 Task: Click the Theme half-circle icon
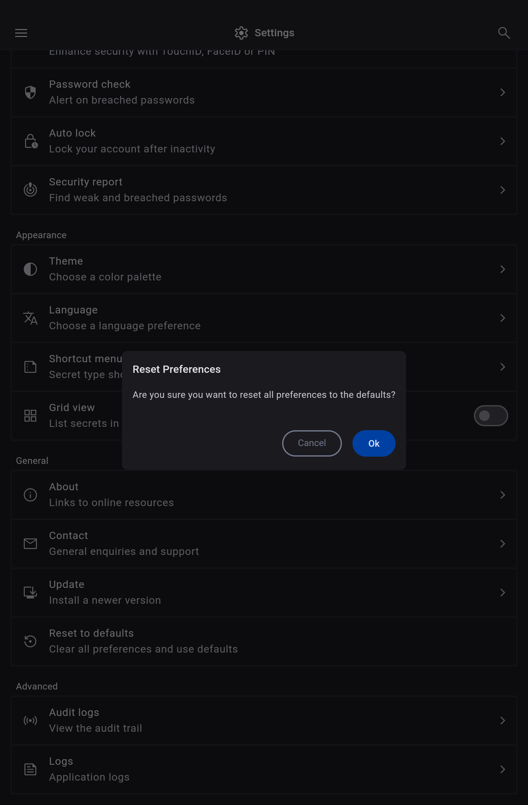[30, 269]
